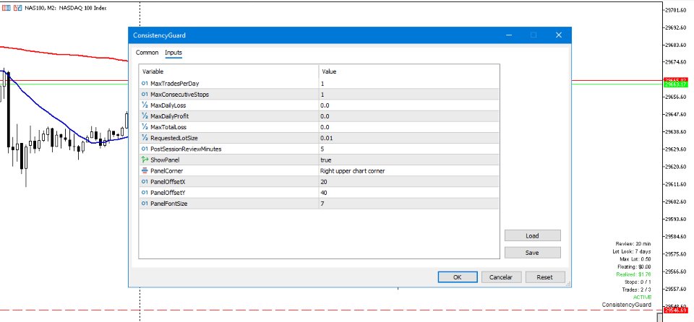Edit the MaxTradesPerDay value 1
Viewport: 694px width, 322px height.
click(x=409, y=84)
